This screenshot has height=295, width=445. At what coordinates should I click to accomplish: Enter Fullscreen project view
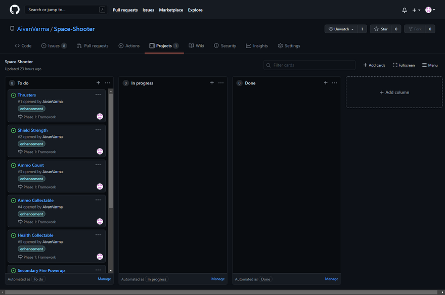point(404,65)
